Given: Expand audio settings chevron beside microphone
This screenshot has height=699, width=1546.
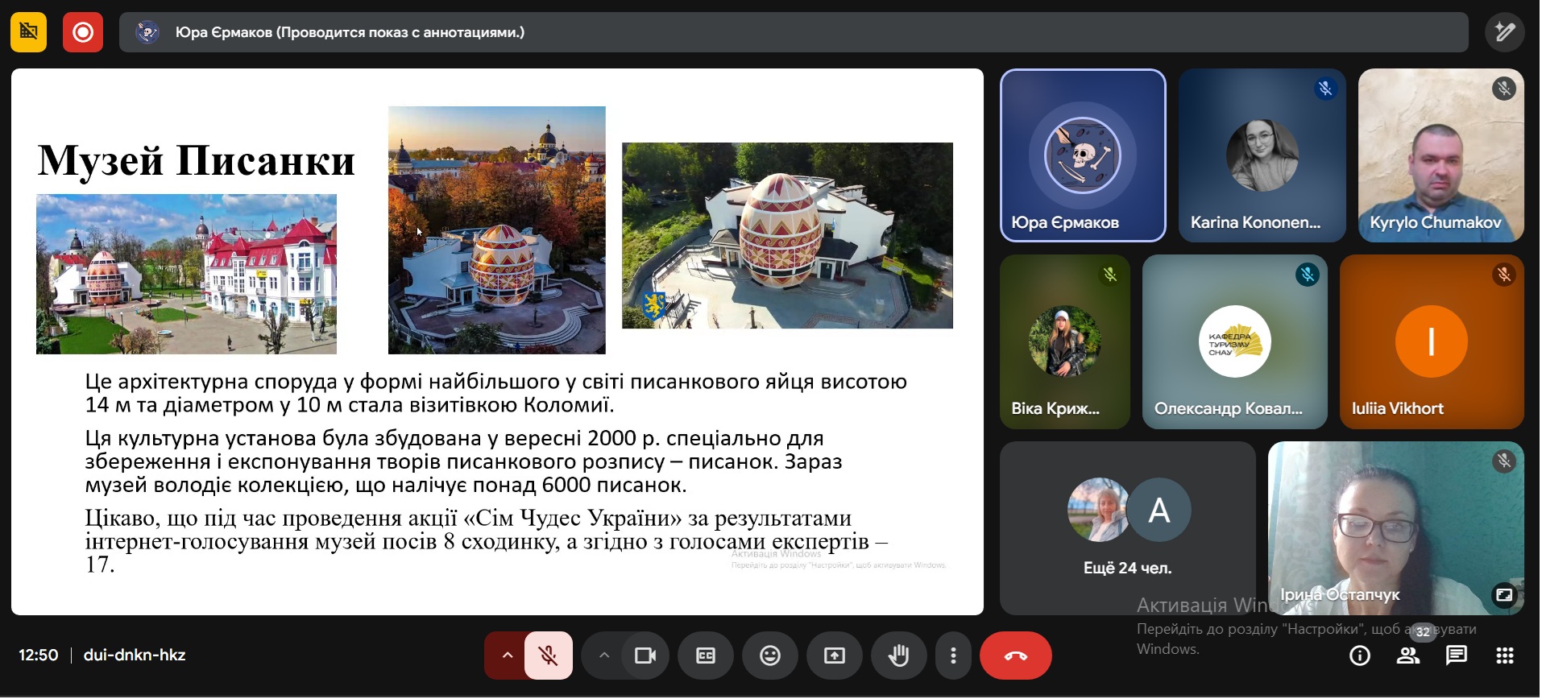Looking at the screenshot, I should coord(507,656).
